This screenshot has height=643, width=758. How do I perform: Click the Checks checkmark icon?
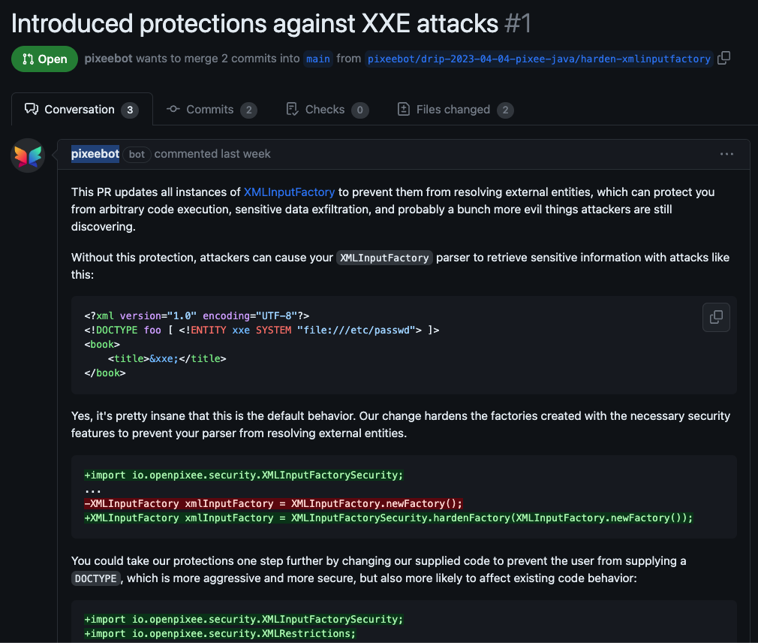click(291, 109)
